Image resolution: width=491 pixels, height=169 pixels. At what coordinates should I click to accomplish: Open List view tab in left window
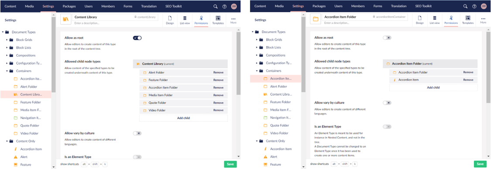click(185, 20)
